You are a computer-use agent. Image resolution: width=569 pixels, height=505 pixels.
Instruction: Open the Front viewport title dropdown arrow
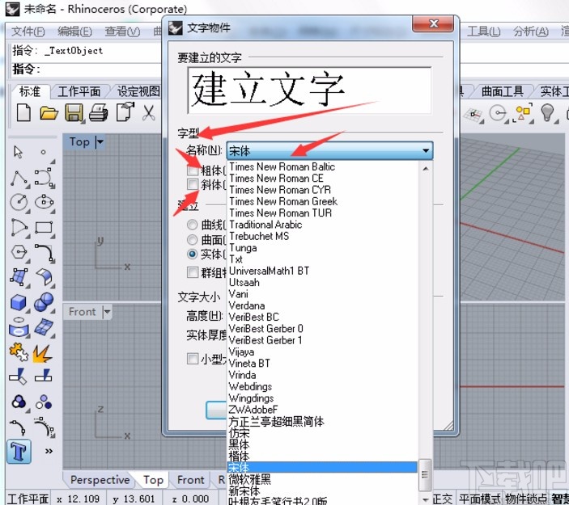coord(107,312)
